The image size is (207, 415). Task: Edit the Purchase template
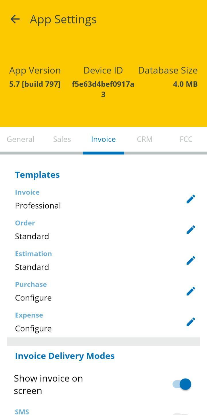pyautogui.click(x=191, y=291)
